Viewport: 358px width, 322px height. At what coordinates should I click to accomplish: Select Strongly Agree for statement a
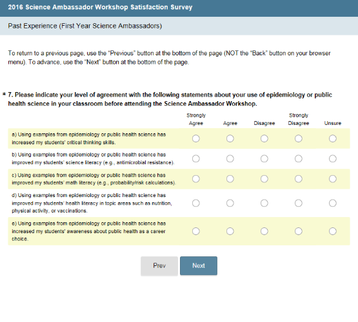(x=195, y=138)
